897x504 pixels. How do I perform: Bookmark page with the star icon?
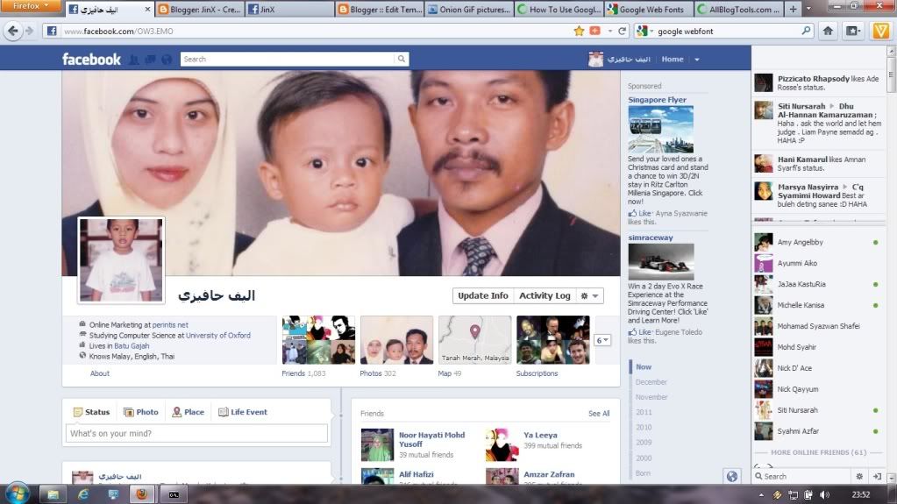coord(579,31)
